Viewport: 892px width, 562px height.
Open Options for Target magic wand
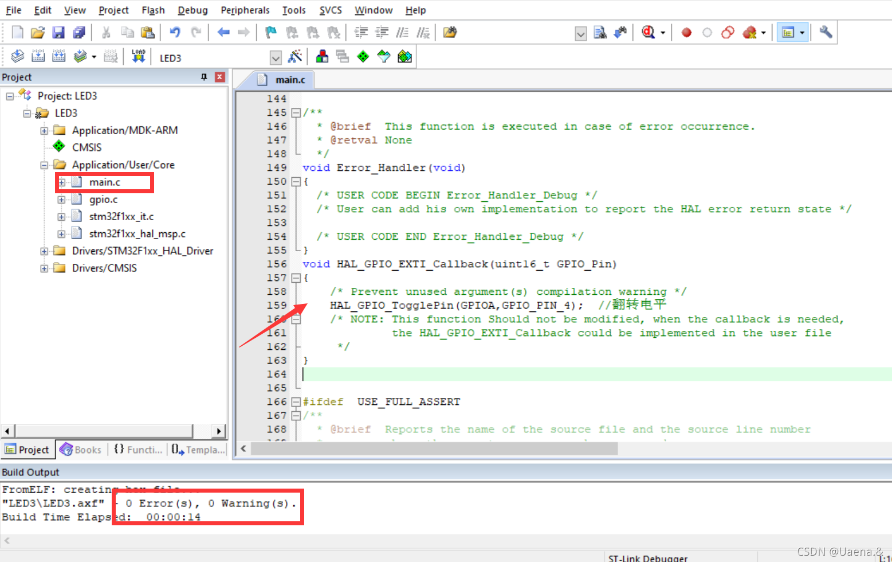point(295,56)
